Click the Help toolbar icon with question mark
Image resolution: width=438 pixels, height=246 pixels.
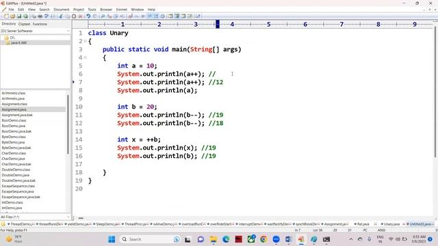(198, 16)
